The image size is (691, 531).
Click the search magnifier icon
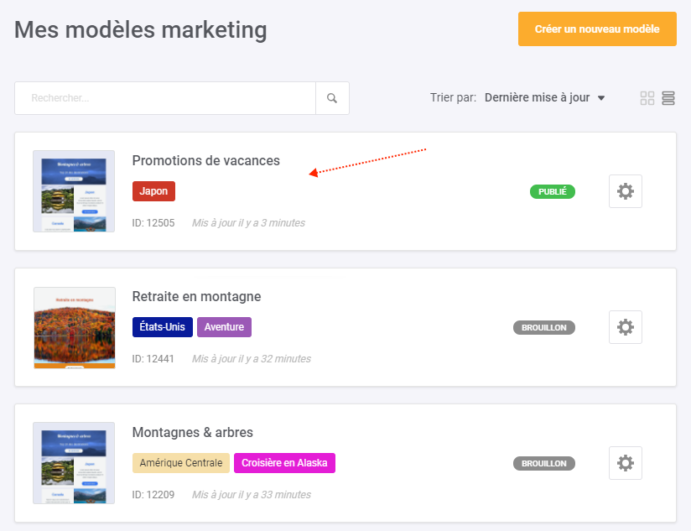pyautogui.click(x=332, y=98)
